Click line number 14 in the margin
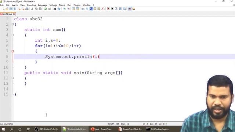The width and height of the screenshot is (235, 132). [x=6, y=89]
